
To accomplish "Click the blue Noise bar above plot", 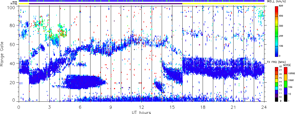I will coord(142,1).
